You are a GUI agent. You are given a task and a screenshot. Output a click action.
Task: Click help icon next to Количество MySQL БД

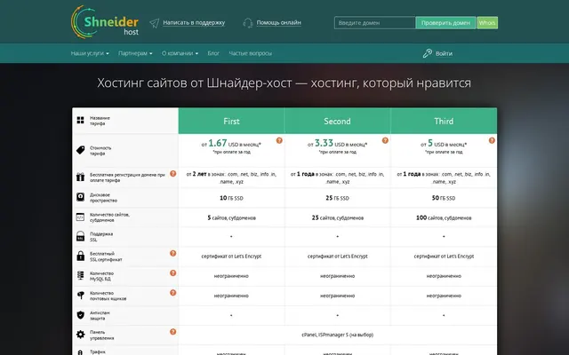(x=173, y=272)
